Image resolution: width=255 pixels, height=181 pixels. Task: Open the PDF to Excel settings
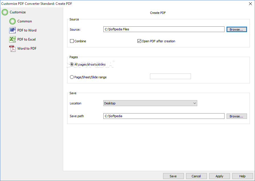click(26, 39)
